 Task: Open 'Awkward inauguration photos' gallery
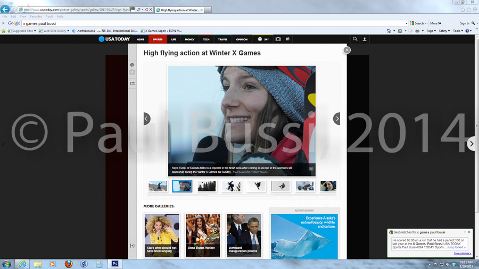point(244,236)
